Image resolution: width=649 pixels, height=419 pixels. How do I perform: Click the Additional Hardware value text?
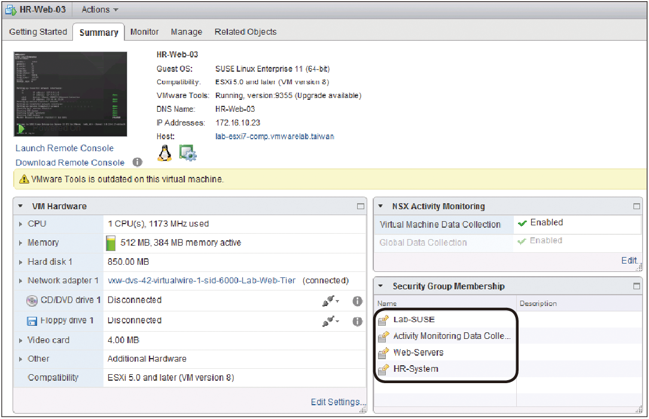147,359
